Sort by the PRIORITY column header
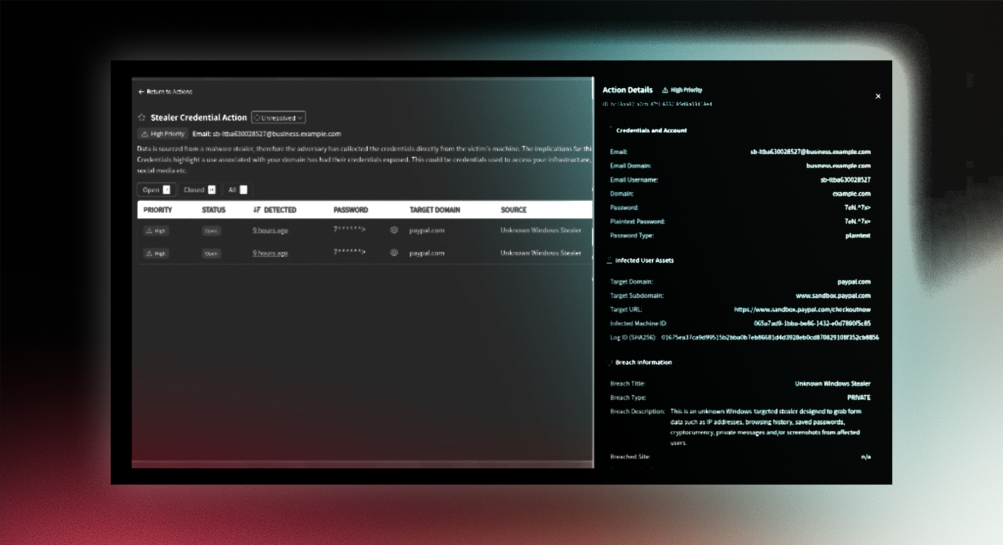 157,210
